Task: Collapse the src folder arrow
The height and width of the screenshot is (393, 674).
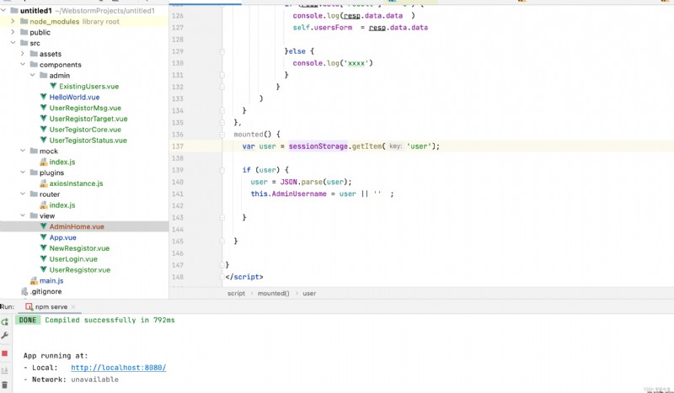Action: pos(13,43)
